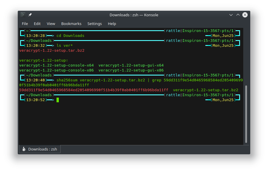This screenshot has width=268, height=172.
Task: Click 'veracrypt-1.22-setup:' directory heading
Action: [x=44, y=60]
